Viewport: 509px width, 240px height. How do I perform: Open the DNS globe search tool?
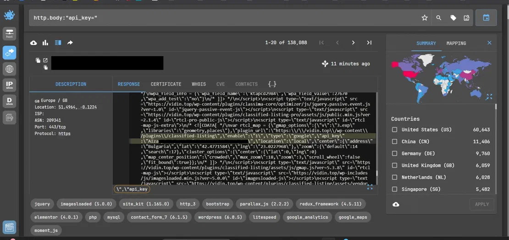click(10, 69)
